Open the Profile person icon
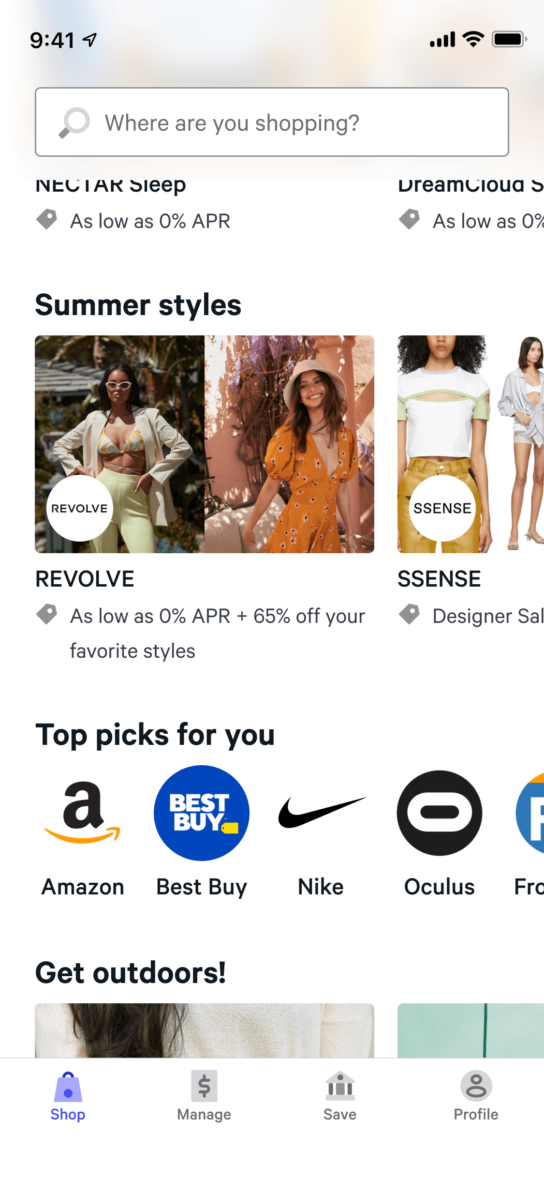The height and width of the screenshot is (1179, 544). pos(476,1086)
